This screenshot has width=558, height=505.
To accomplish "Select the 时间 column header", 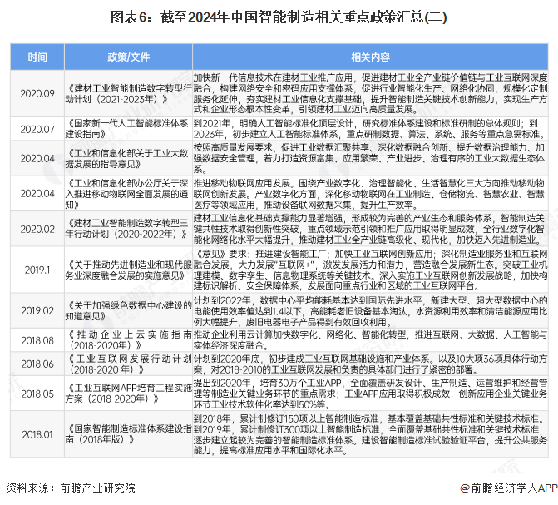I will click(37, 57).
